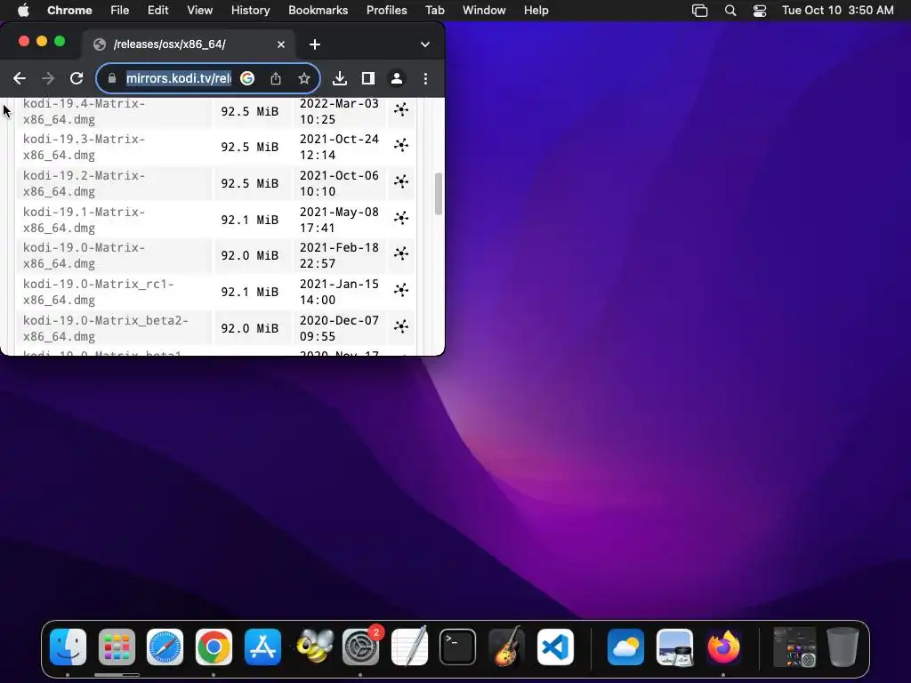
Task: Click the 2022-Mar-03 10:25 date cell
Action: [x=339, y=111]
